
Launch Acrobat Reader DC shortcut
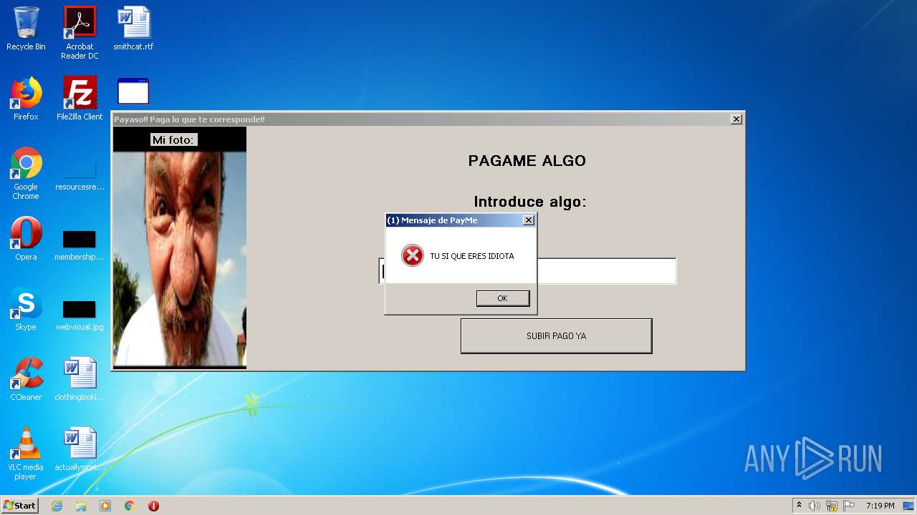80,33
